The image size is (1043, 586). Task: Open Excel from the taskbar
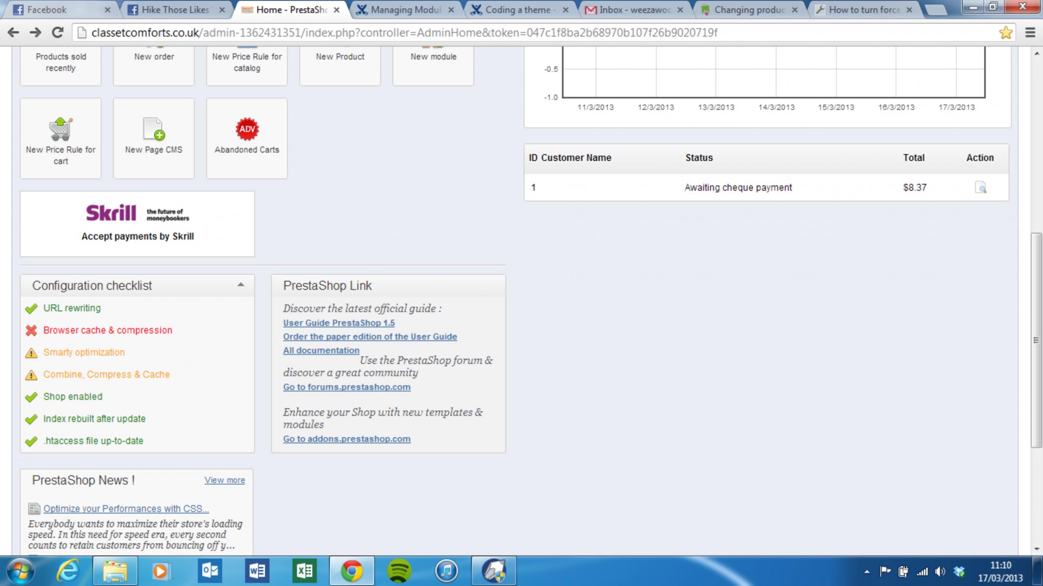coord(304,570)
